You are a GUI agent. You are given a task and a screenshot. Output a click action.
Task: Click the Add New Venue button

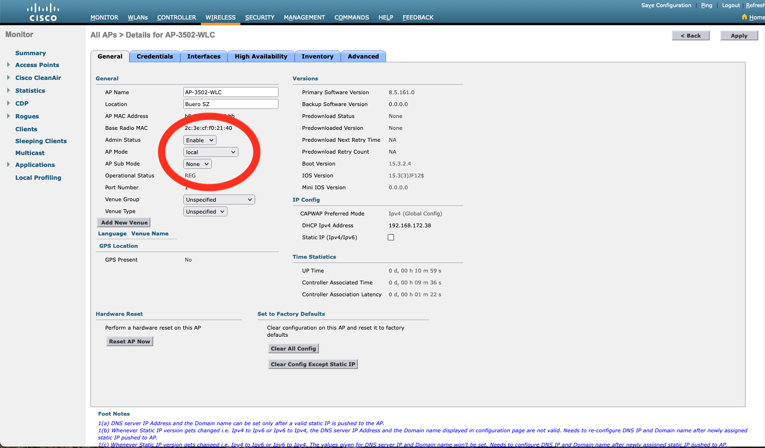pyautogui.click(x=124, y=223)
